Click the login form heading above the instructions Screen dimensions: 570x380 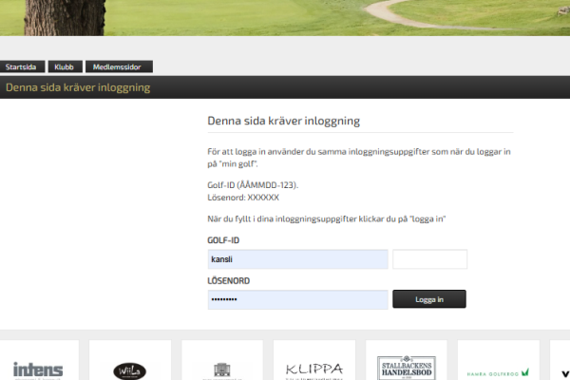(283, 122)
